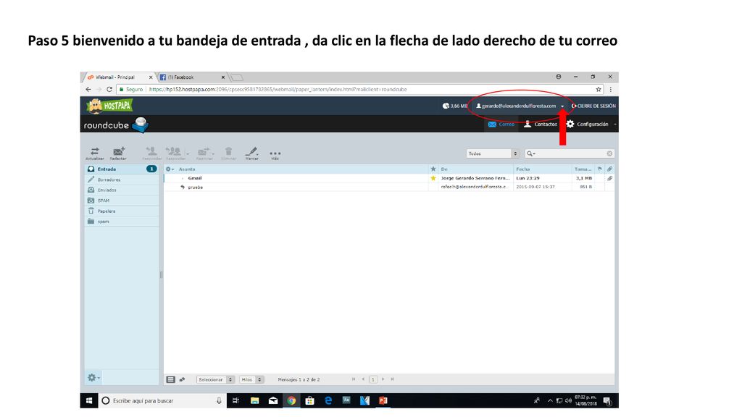Open the Enviados sent folder

pos(122,190)
